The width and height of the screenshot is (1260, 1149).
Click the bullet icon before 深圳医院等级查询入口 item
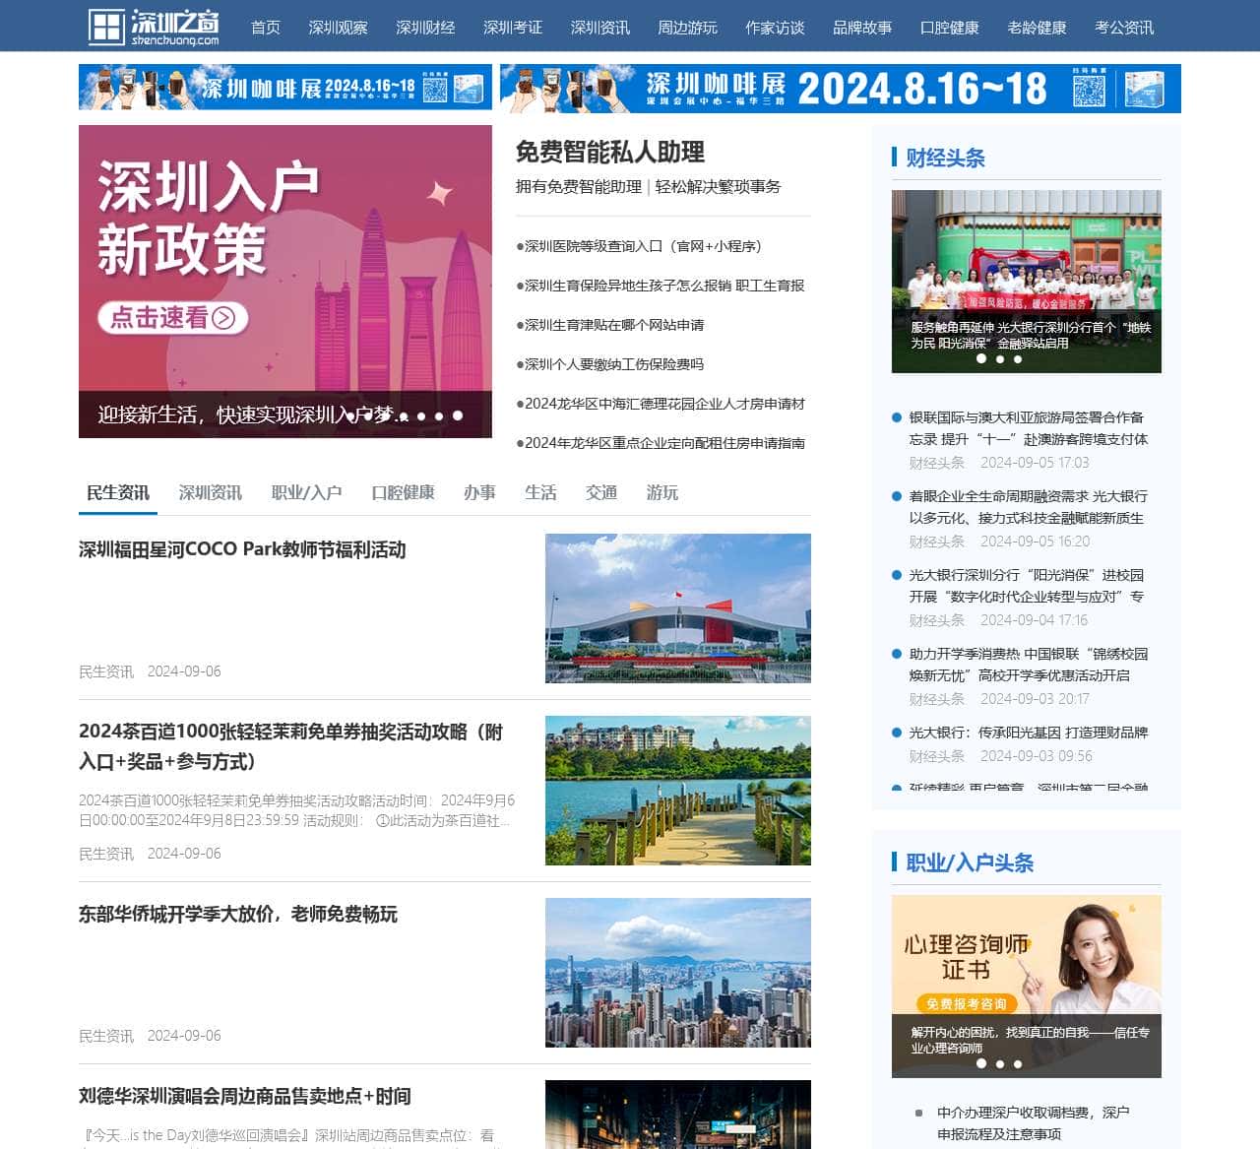(x=520, y=247)
